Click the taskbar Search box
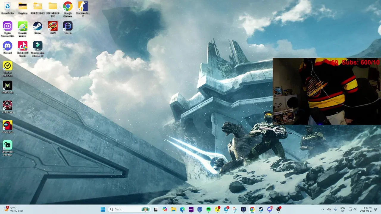The height and width of the screenshot is (214, 381). [x=129, y=209]
